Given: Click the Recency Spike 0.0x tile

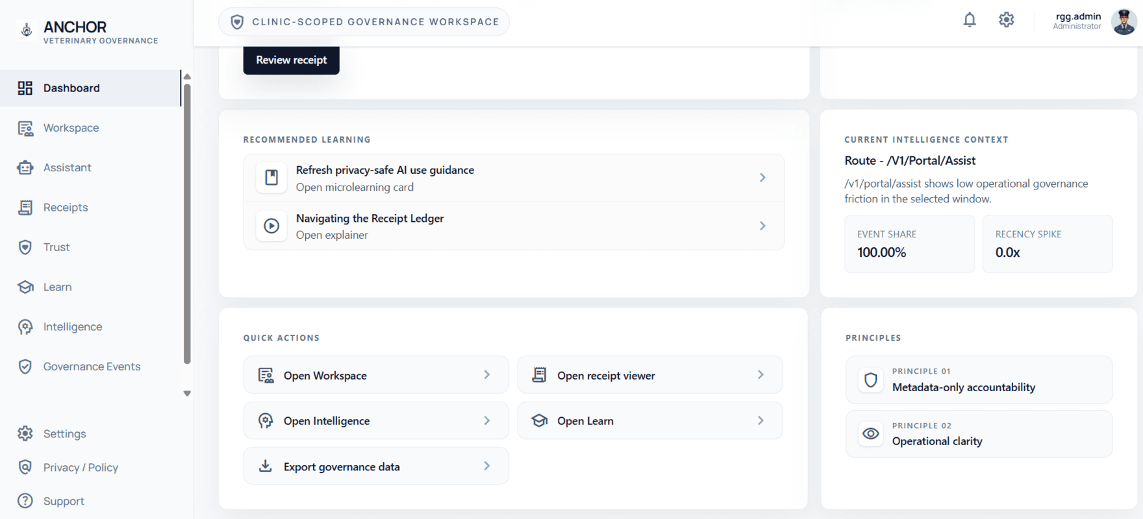Looking at the screenshot, I should [1048, 244].
